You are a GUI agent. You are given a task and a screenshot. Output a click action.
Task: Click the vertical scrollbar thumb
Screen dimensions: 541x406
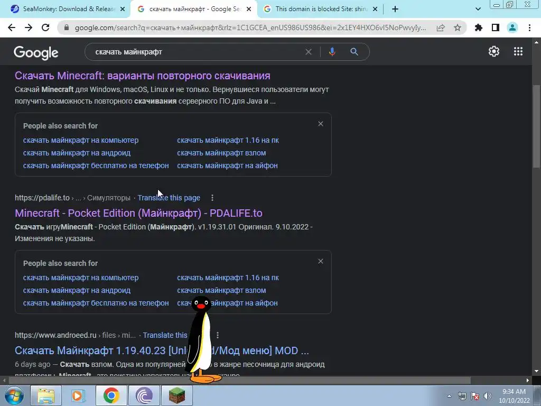(x=536, y=127)
